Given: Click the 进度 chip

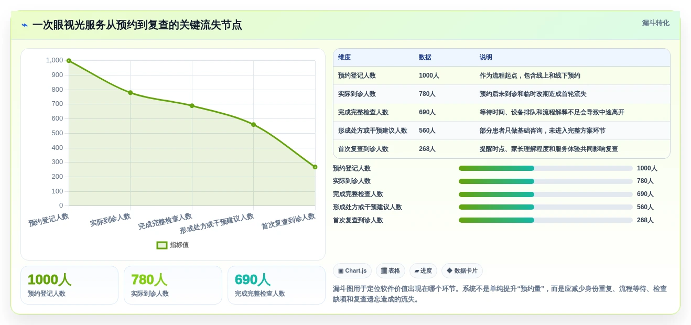Looking at the screenshot, I should (x=423, y=271).
